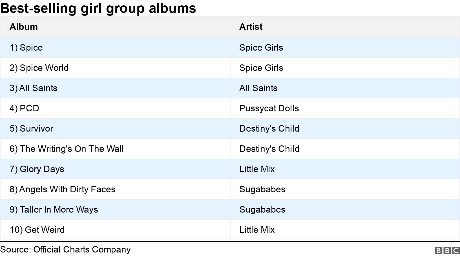Select All Saints in the Artist column
The height and width of the screenshot is (257, 460).
[x=258, y=88]
